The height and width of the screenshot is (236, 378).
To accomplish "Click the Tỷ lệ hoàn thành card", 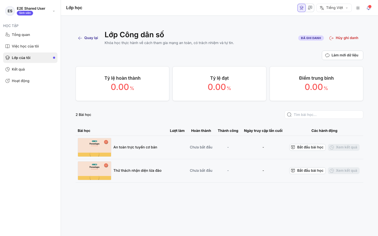I will [x=123, y=84].
